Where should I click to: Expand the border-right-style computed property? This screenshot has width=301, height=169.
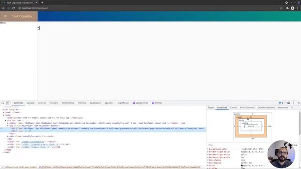[208, 154]
